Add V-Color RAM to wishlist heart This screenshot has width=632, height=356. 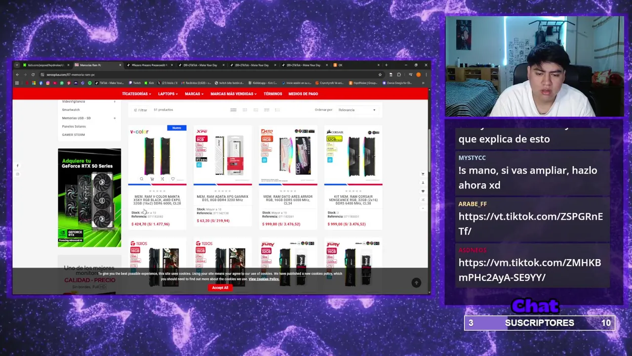pos(173,179)
